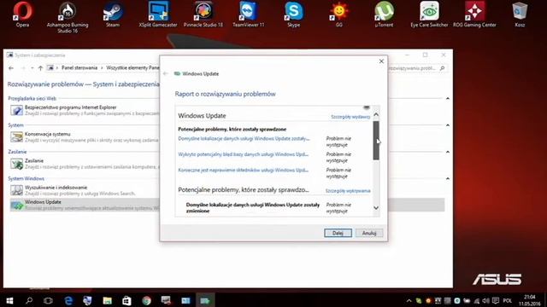Open the Skype desktop shortcut
The height and width of the screenshot is (307, 547).
(x=294, y=14)
